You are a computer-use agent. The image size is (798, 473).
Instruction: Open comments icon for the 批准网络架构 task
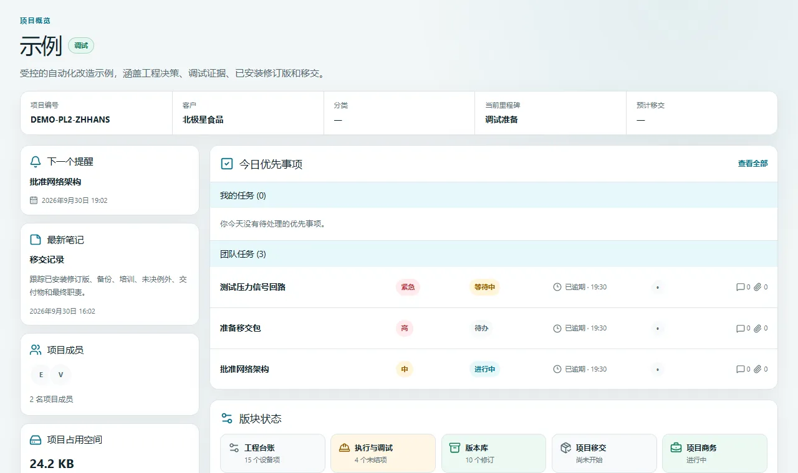pos(741,369)
